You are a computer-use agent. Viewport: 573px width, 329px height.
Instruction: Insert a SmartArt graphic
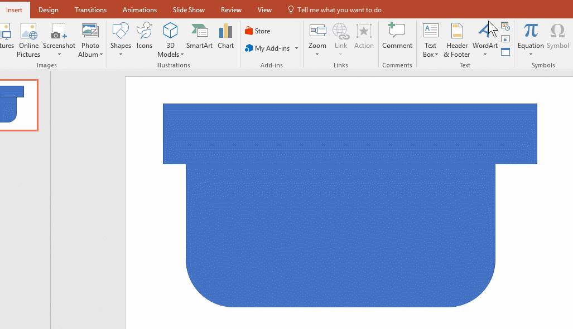199,37
